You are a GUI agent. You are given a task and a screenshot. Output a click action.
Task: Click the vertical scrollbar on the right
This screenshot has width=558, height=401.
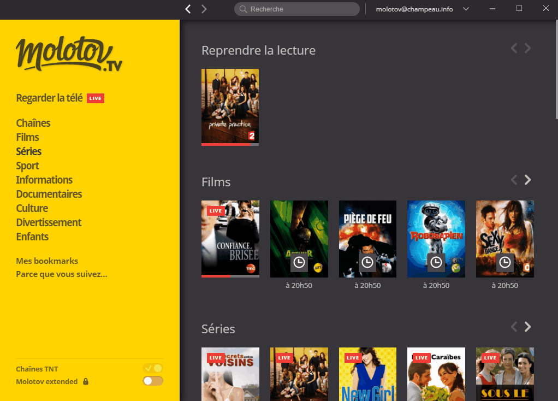pos(556,69)
